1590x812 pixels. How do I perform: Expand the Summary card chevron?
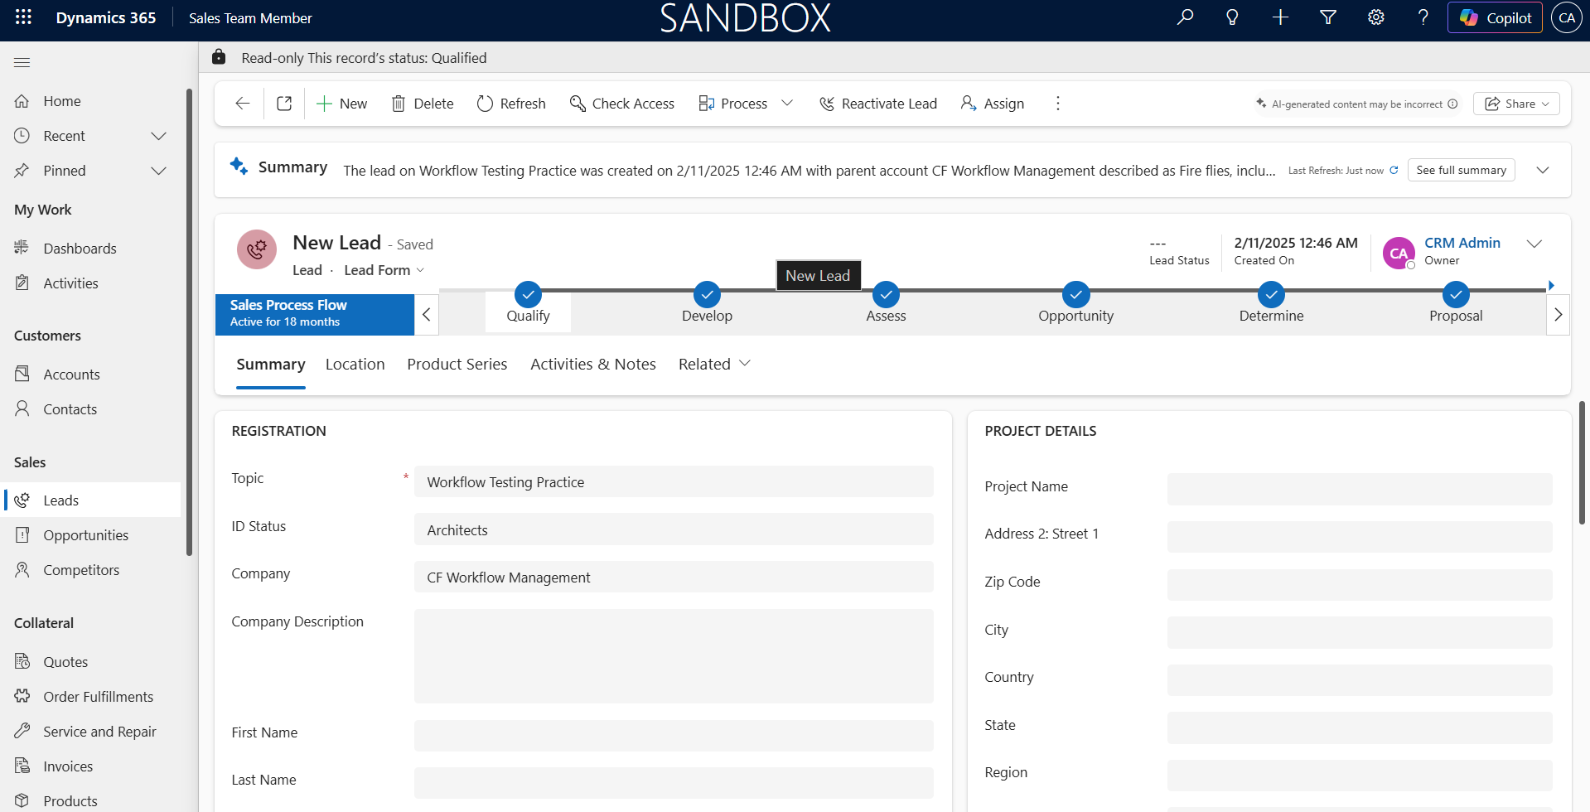[1543, 170]
